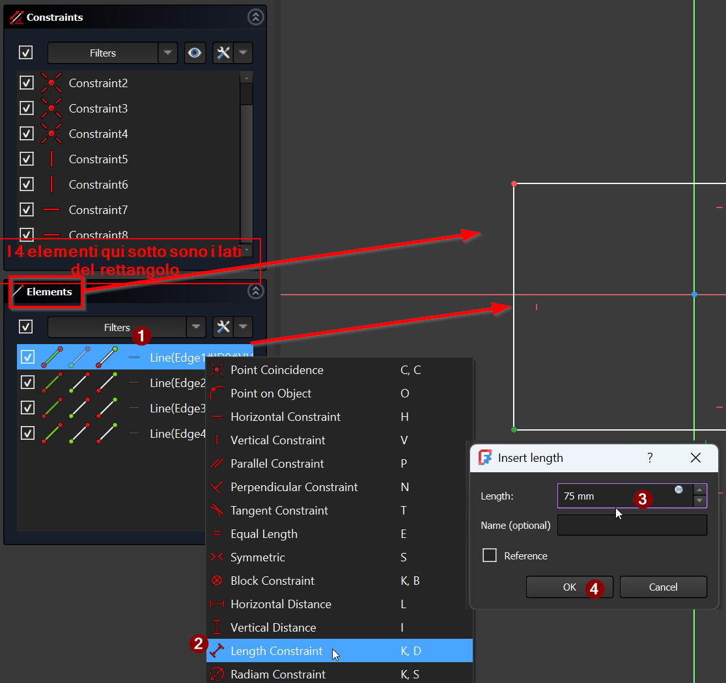Open the Constraints Filters dropdown arrow
Image resolution: width=726 pixels, height=683 pixels.
(168, 53)
